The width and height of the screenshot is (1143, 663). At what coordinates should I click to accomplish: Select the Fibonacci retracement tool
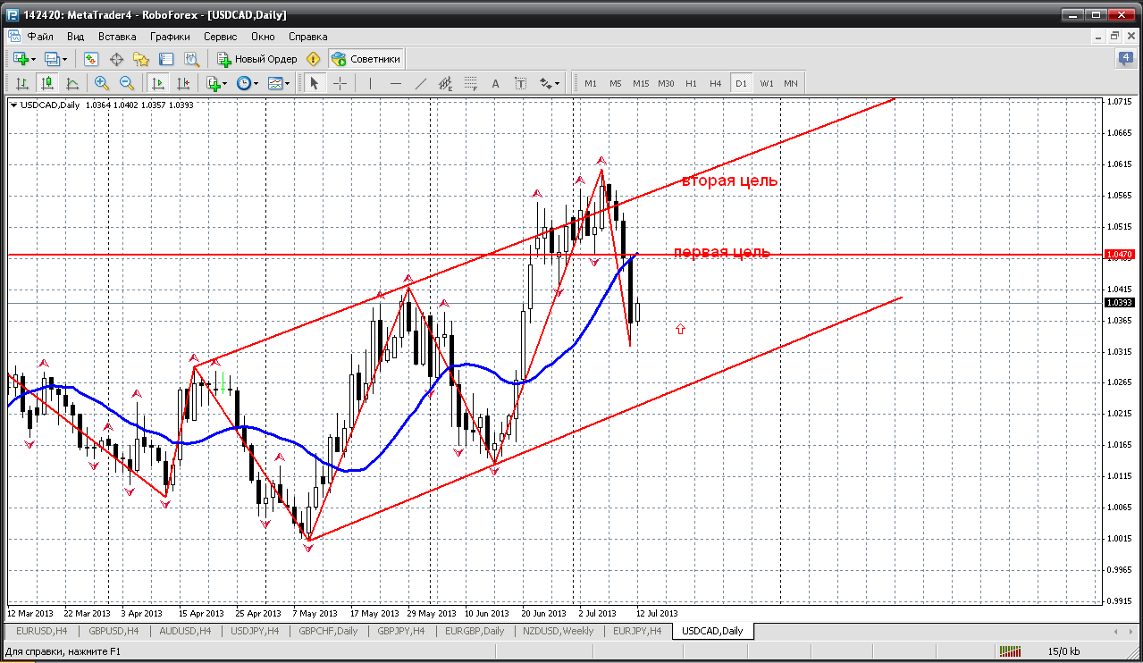coord(471,83)
